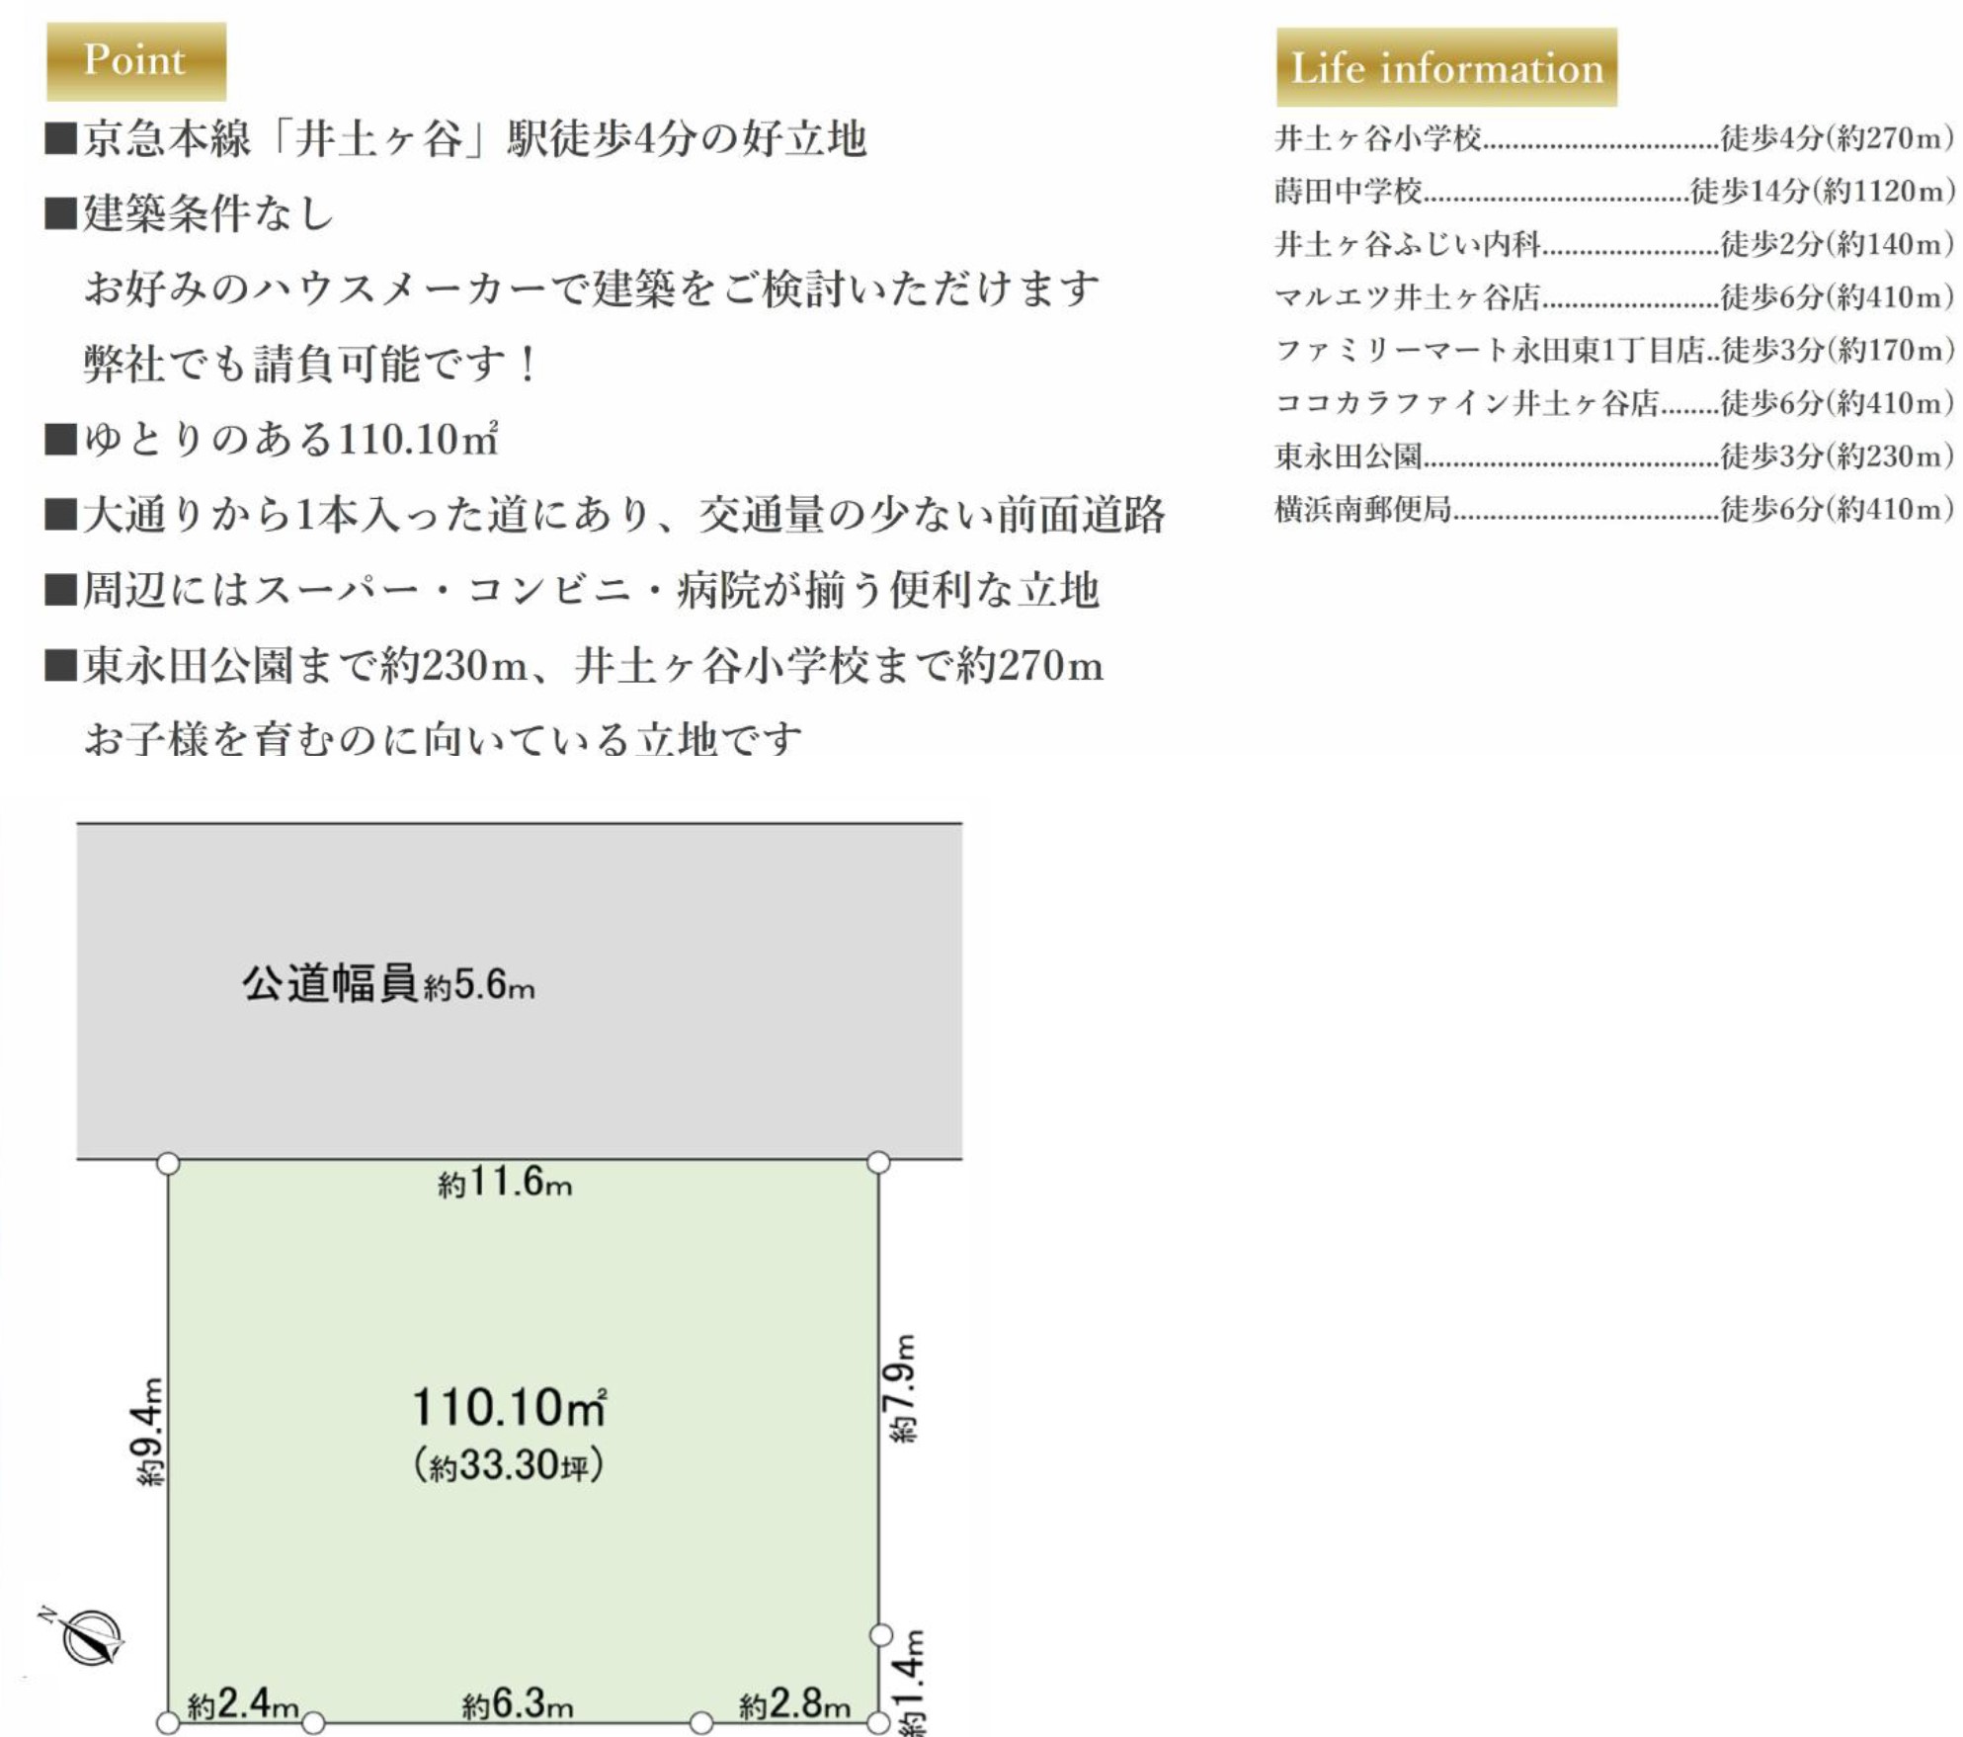Click the Life information gold banner

pos(1445,68)
